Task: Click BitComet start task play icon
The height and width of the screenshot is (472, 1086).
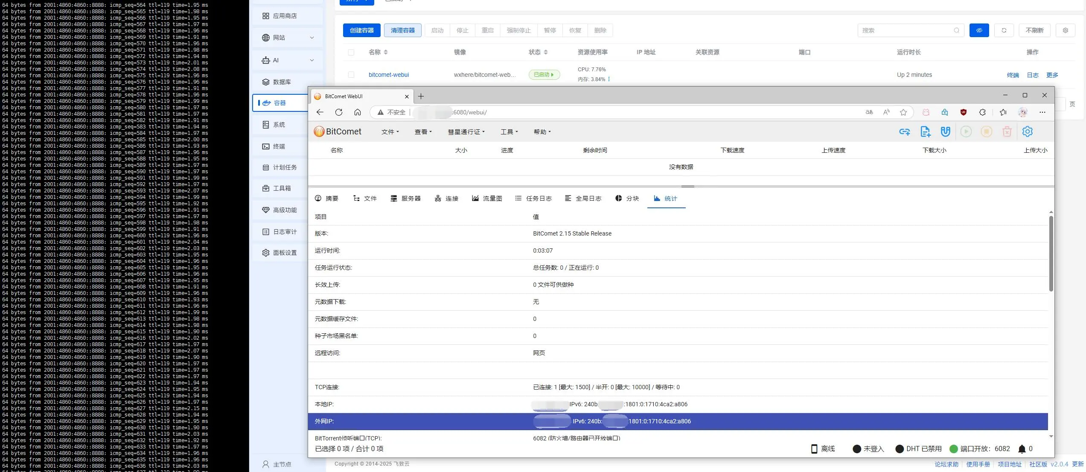Action: point(966,132)
